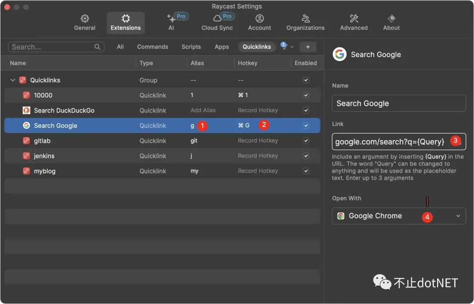This screenshot has width=474, height=304.
Task: Filter the list by Apps
Action: click(x=222, y=47)
